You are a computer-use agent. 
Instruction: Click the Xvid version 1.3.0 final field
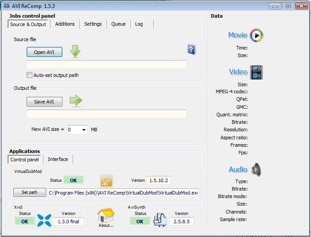coord(68,222)
